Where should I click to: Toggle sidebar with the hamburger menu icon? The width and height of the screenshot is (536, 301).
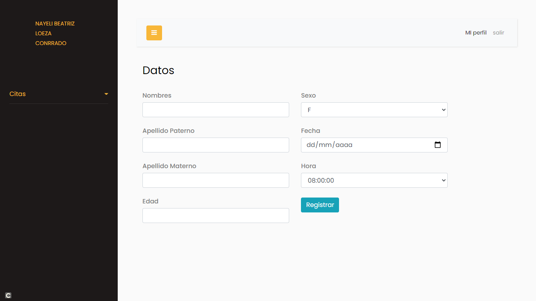click(x=154, y=33)
